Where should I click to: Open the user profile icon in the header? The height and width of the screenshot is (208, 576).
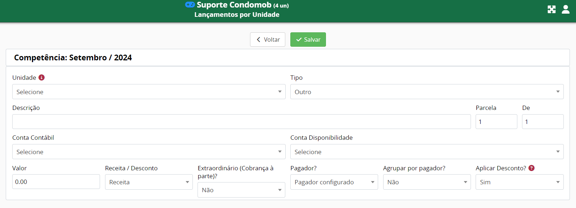pyautogui.click(x=566, y=9)
